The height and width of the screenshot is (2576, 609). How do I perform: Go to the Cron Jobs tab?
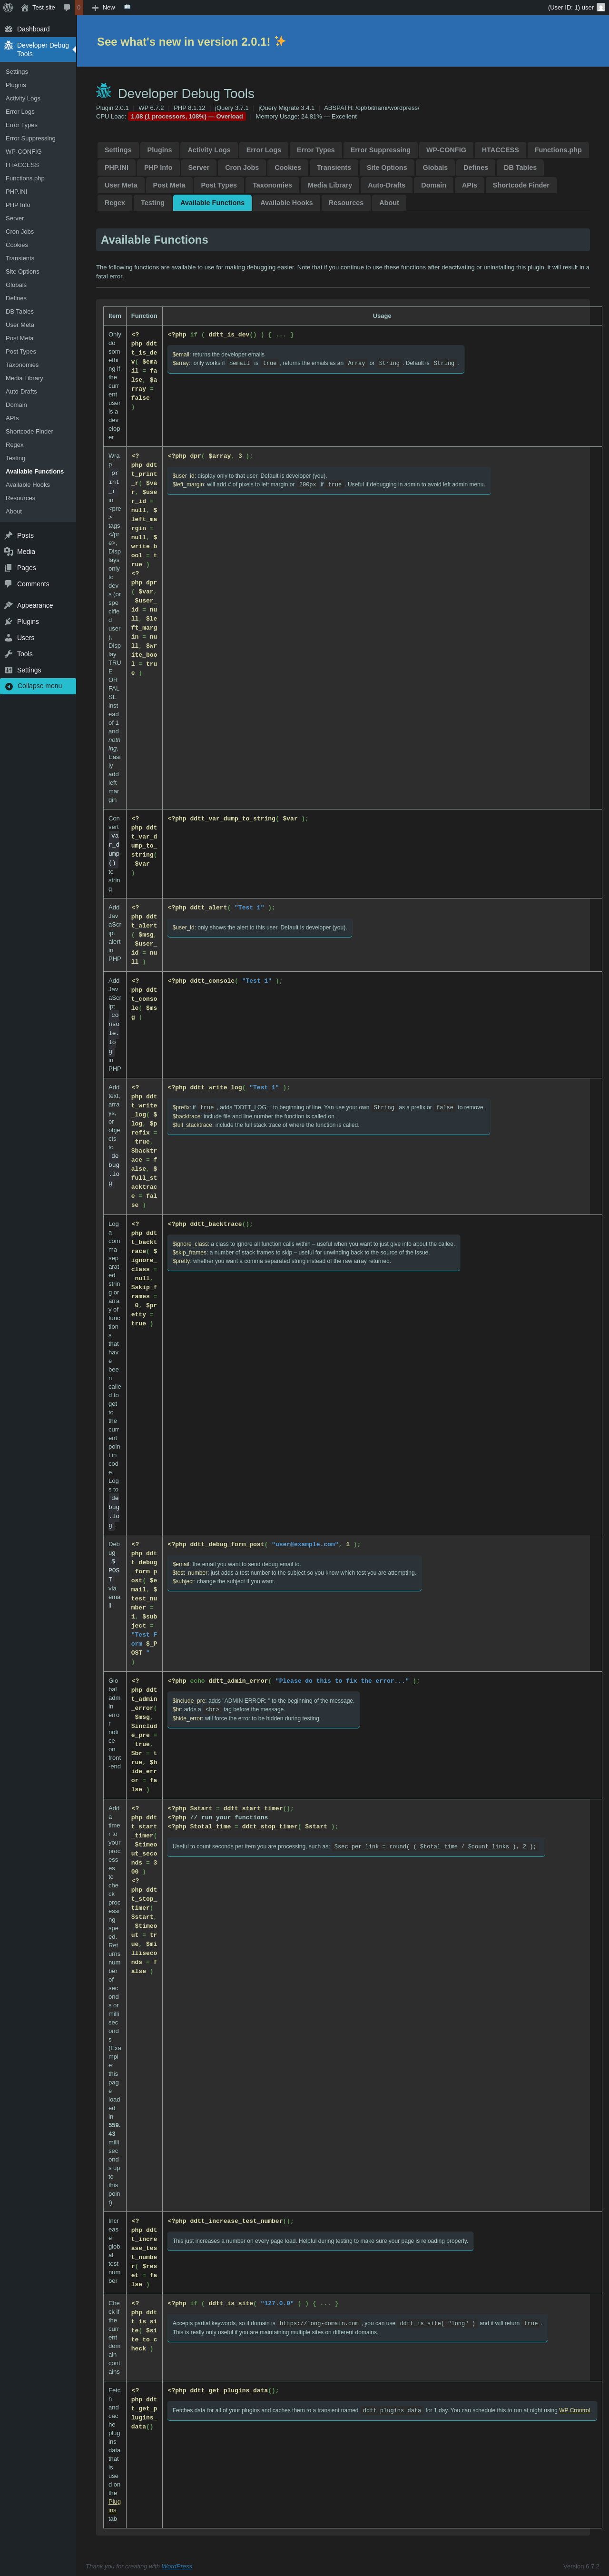[x=242, y=167]
